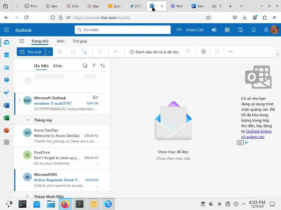Screen dimensions: 281x210
Task: Open browser Downloads icon
Action: coord(245,17)
